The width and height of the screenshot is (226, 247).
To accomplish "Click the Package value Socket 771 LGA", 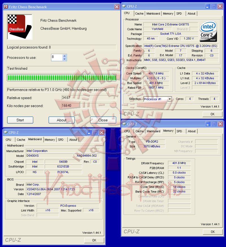I will coord(171,34).
